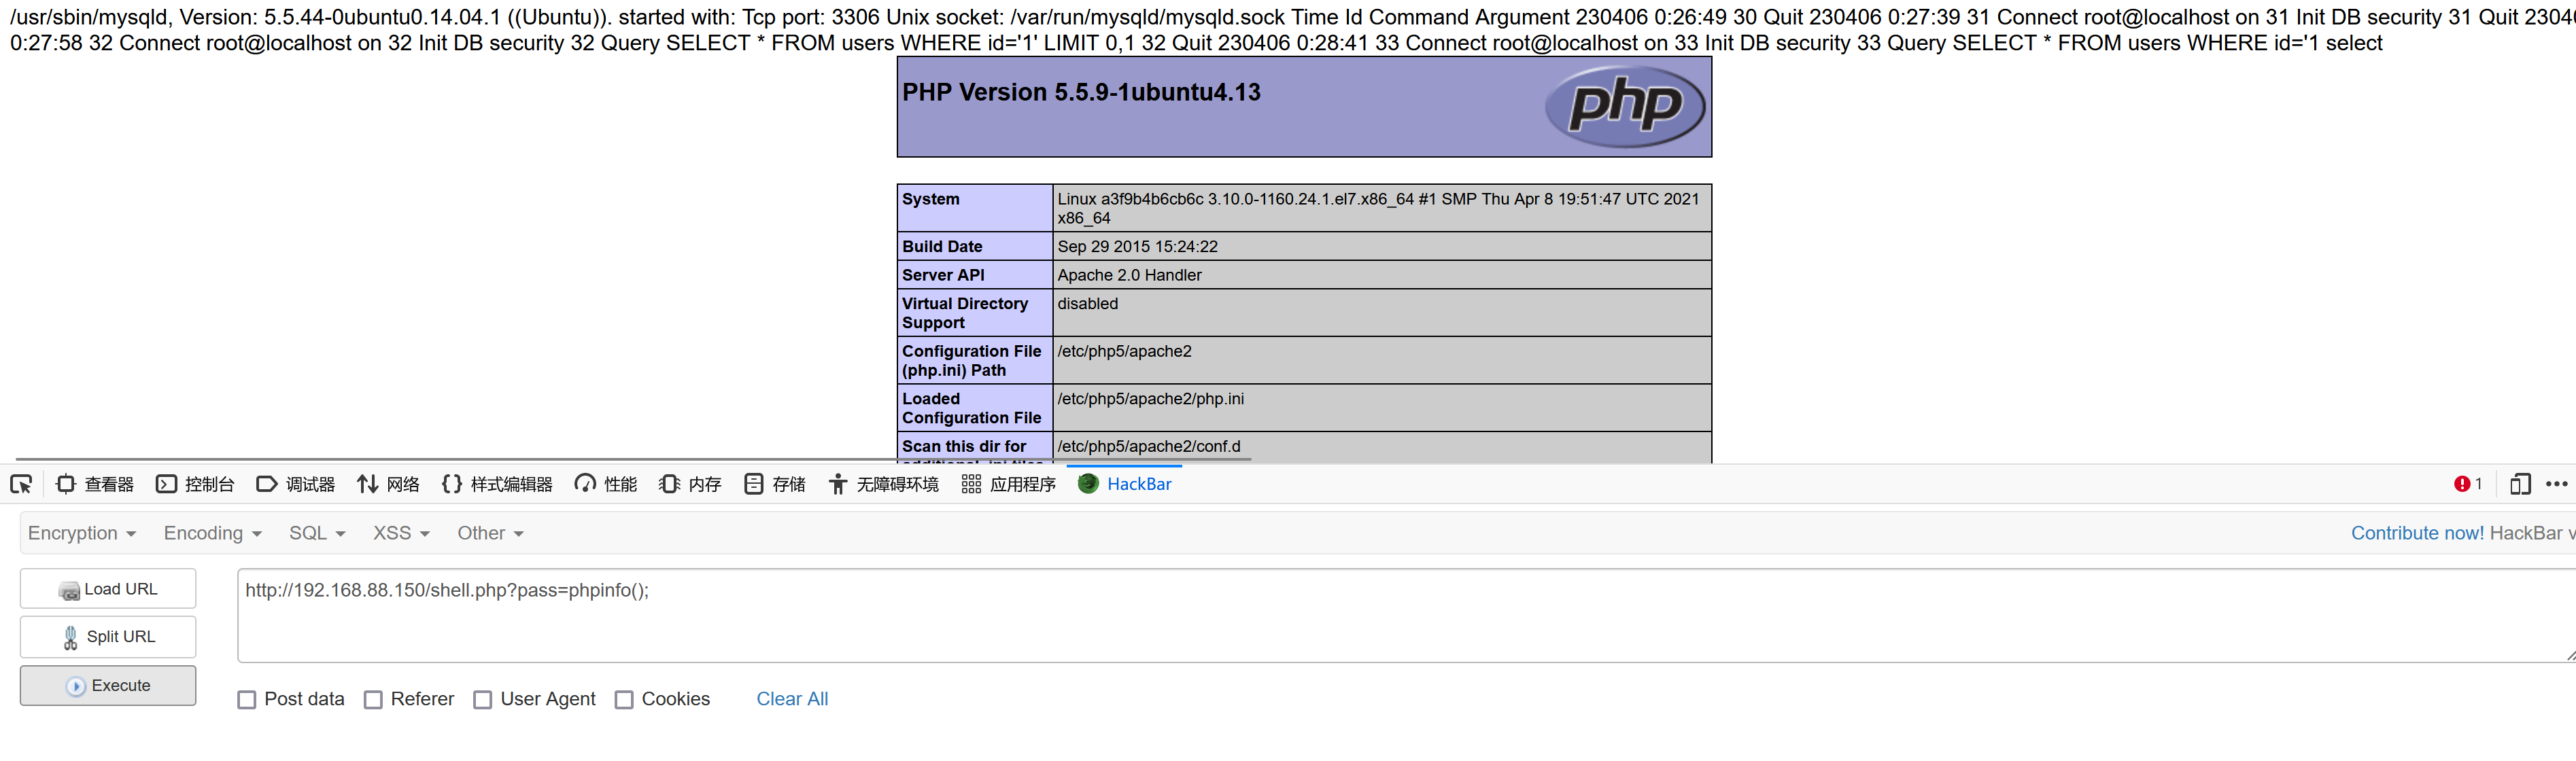Click the Clear All link
This screenshot has width=2576, height=761.
(x=792, y=699)
